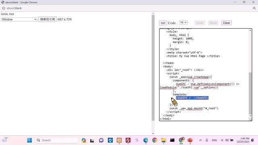
Task: Open PowerPoint from the taskbar
Action: [190, 140]
